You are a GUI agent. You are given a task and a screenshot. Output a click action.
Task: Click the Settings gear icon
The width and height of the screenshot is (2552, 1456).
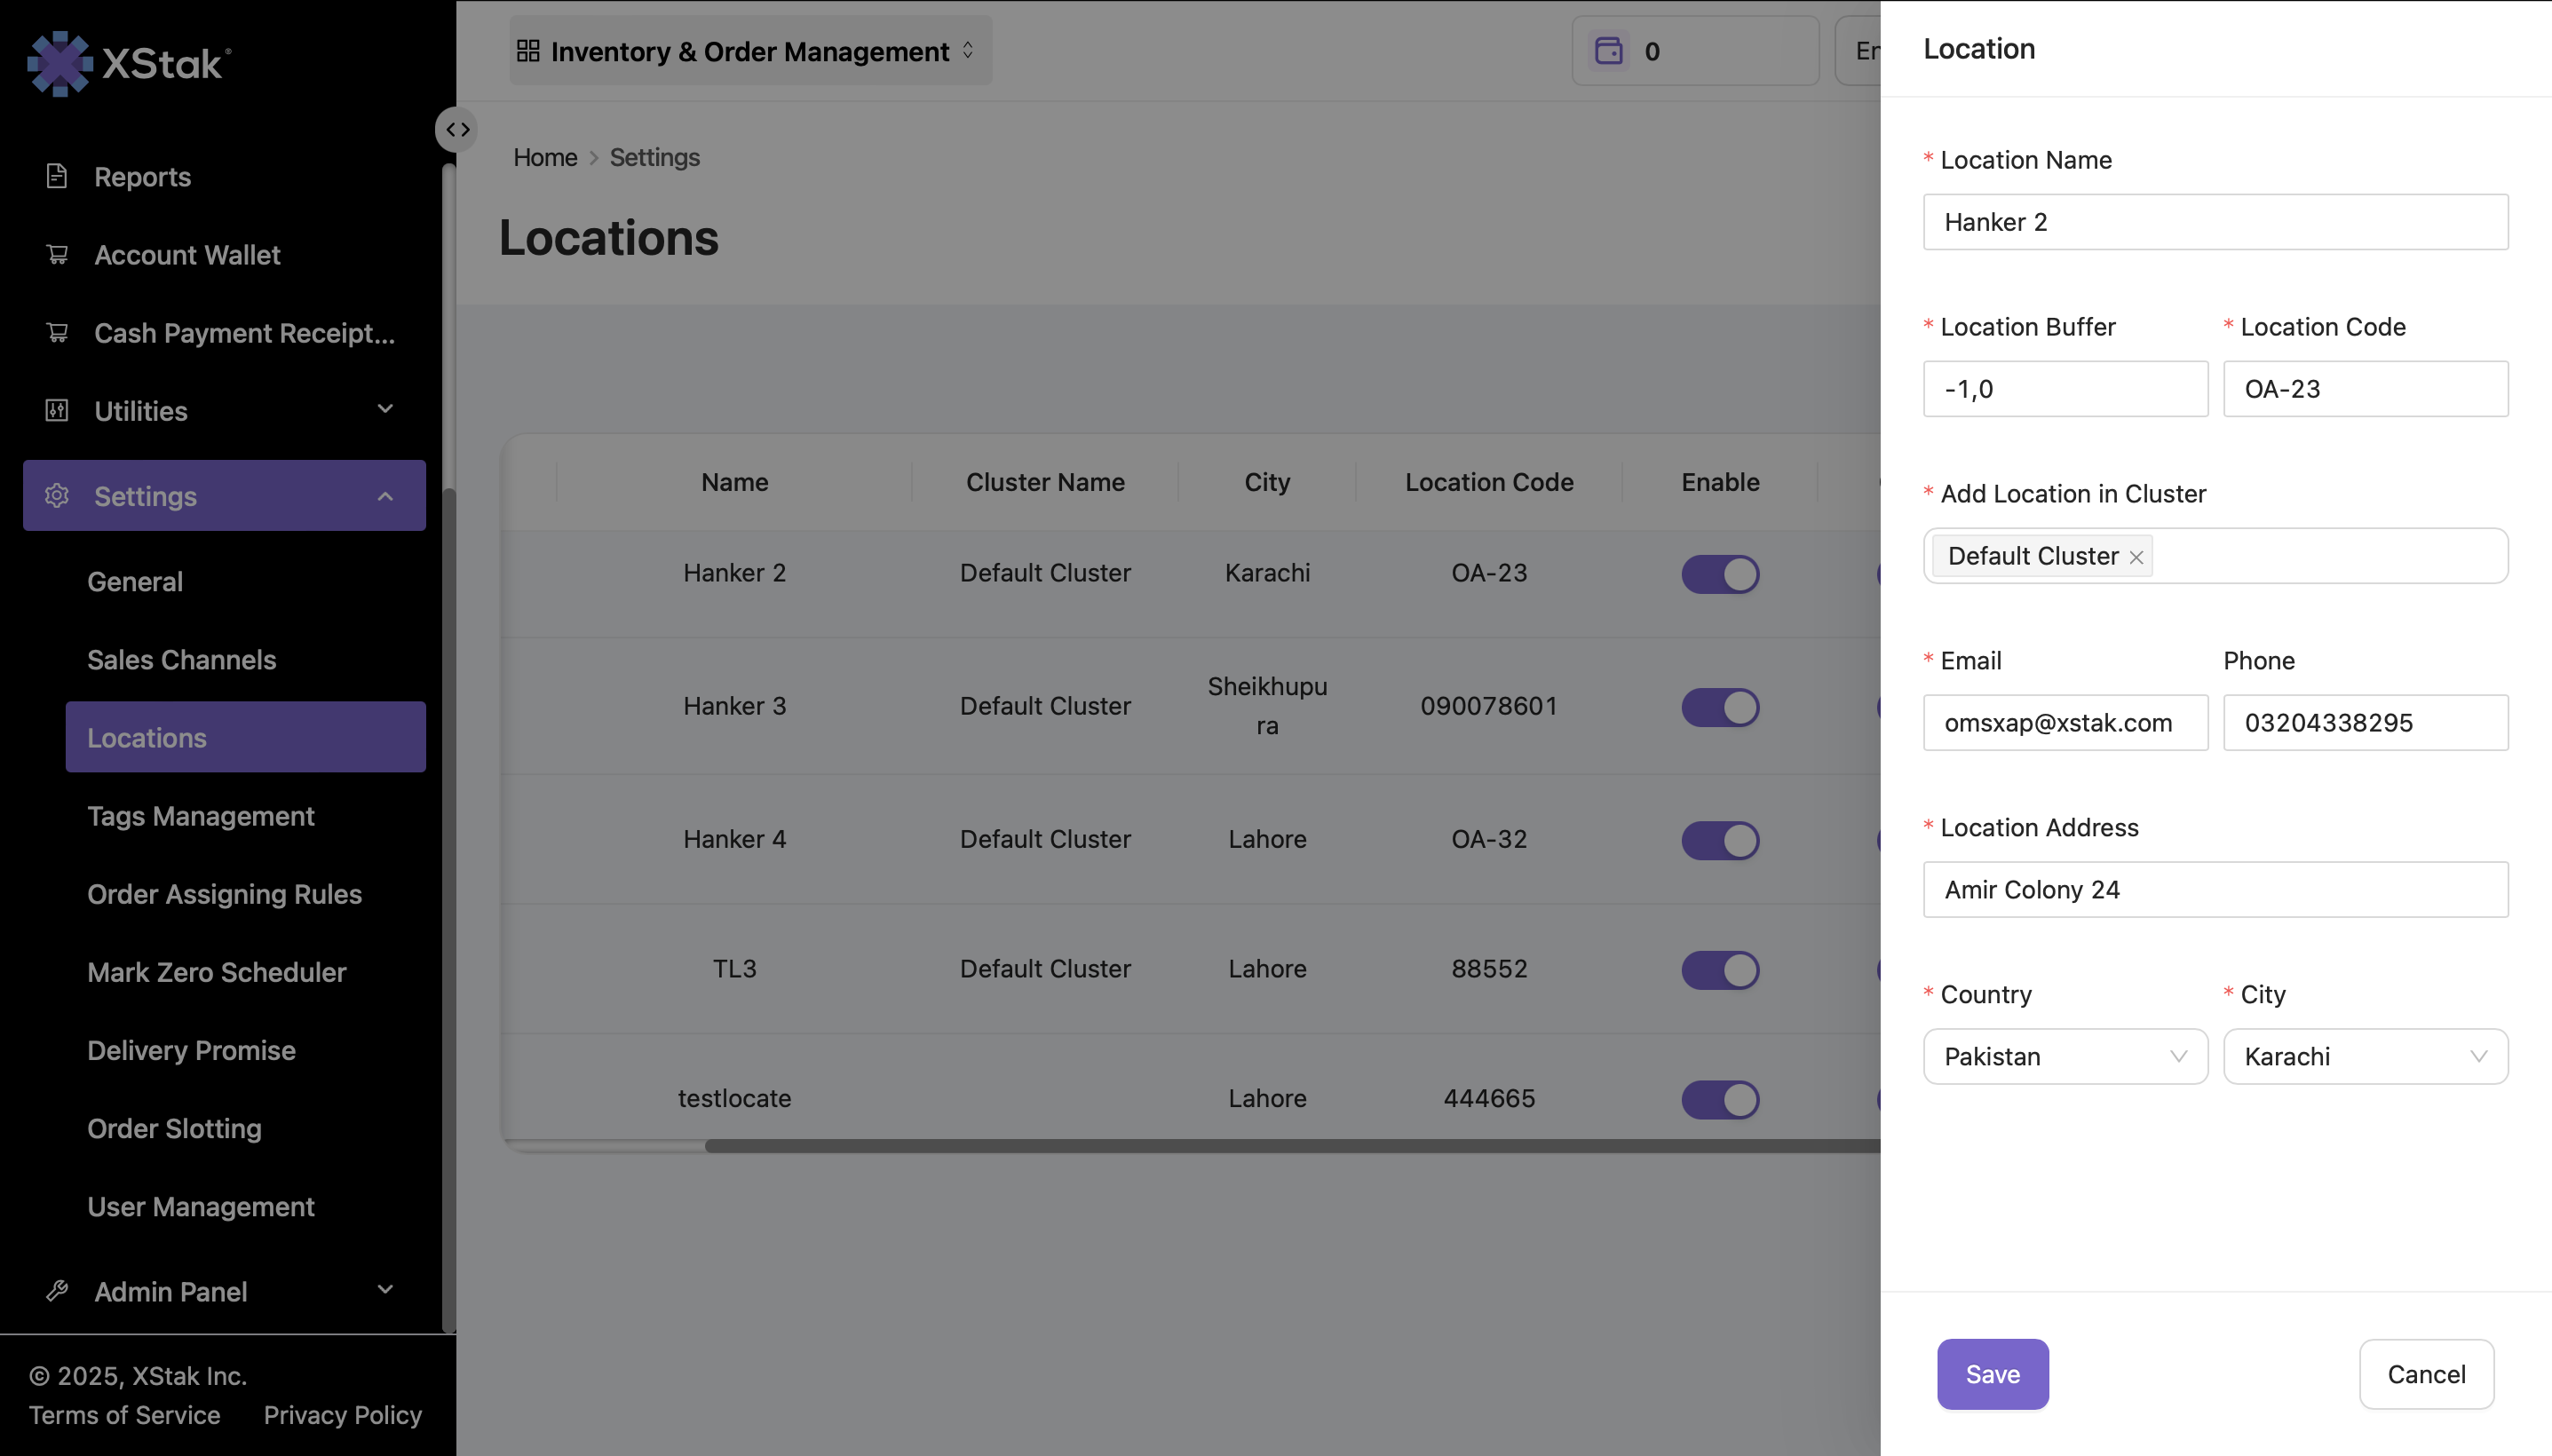coord(57,495)
